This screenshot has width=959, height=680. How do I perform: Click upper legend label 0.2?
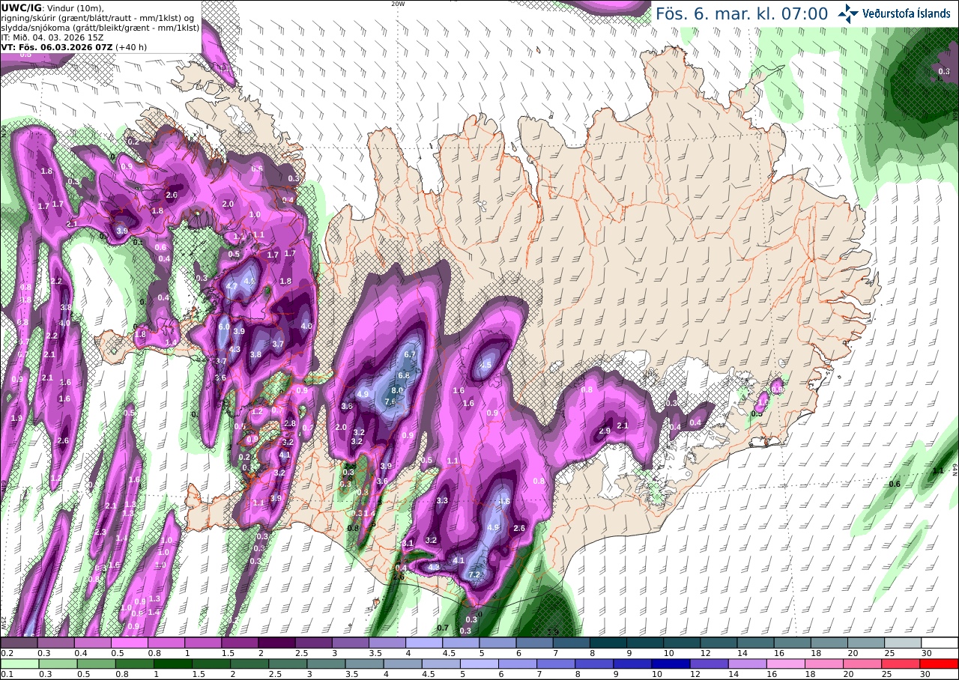coord(7,653)
